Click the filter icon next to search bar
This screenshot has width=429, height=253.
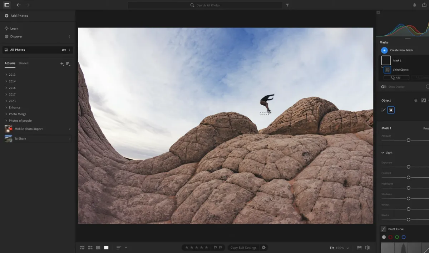pyautogui.click(x=287, y=5)
